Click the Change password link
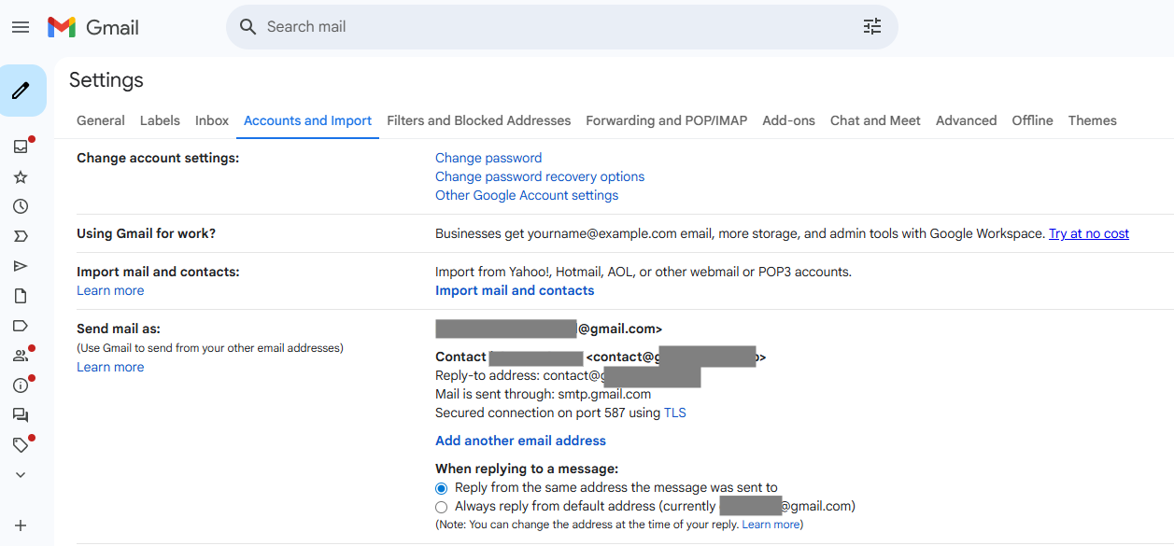 pyautogui.click(x=488, y=158)
